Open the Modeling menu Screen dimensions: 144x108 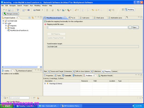tap(37, 6)
